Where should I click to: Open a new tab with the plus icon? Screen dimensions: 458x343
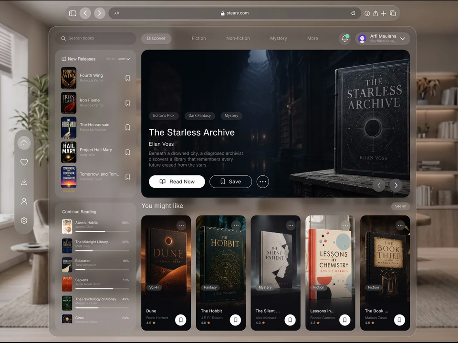click(384, 13)
